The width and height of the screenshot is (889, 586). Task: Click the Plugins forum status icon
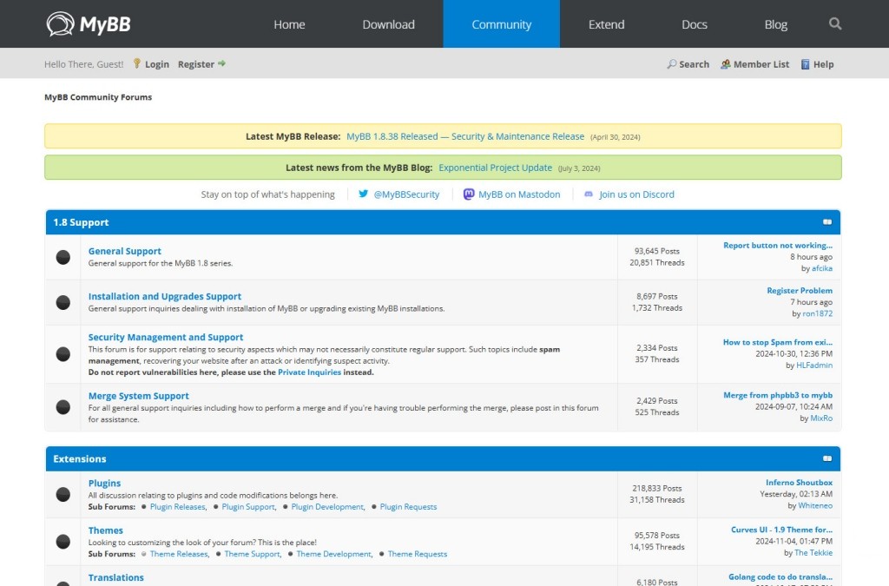point(63,494)
